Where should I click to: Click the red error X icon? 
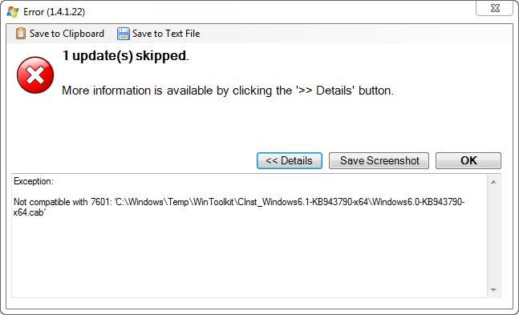(35, 75)
